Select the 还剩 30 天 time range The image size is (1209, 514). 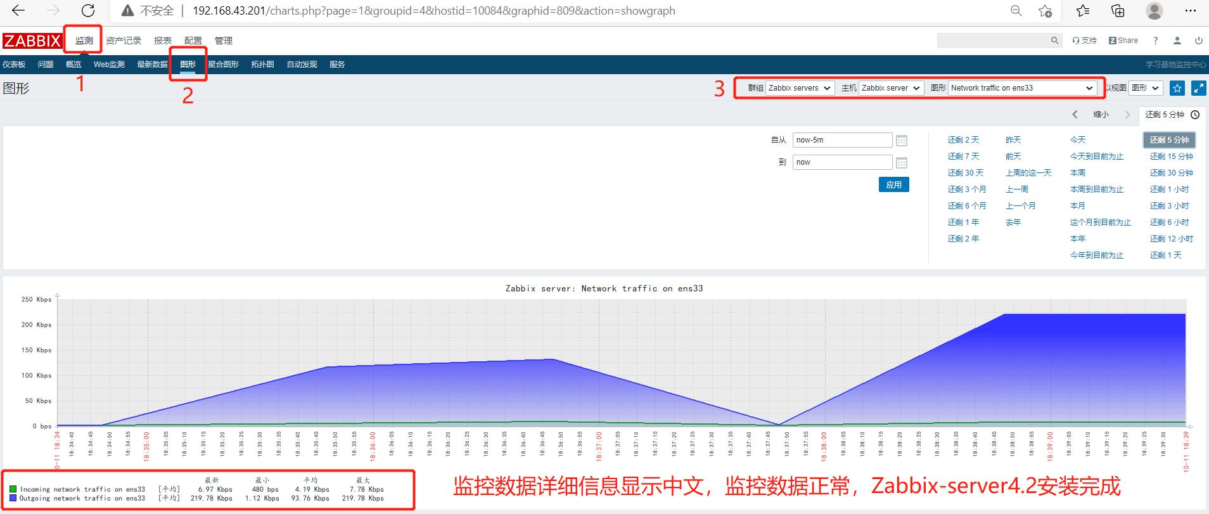pyautogui.click(x=966, y=173)
